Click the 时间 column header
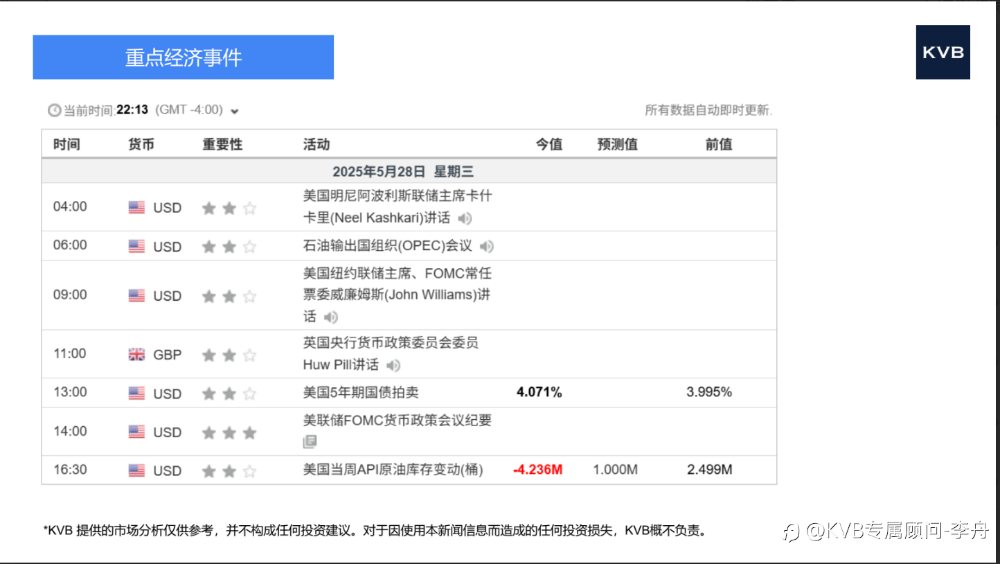This screenshot has height=564, width=1000. [66, 144]
